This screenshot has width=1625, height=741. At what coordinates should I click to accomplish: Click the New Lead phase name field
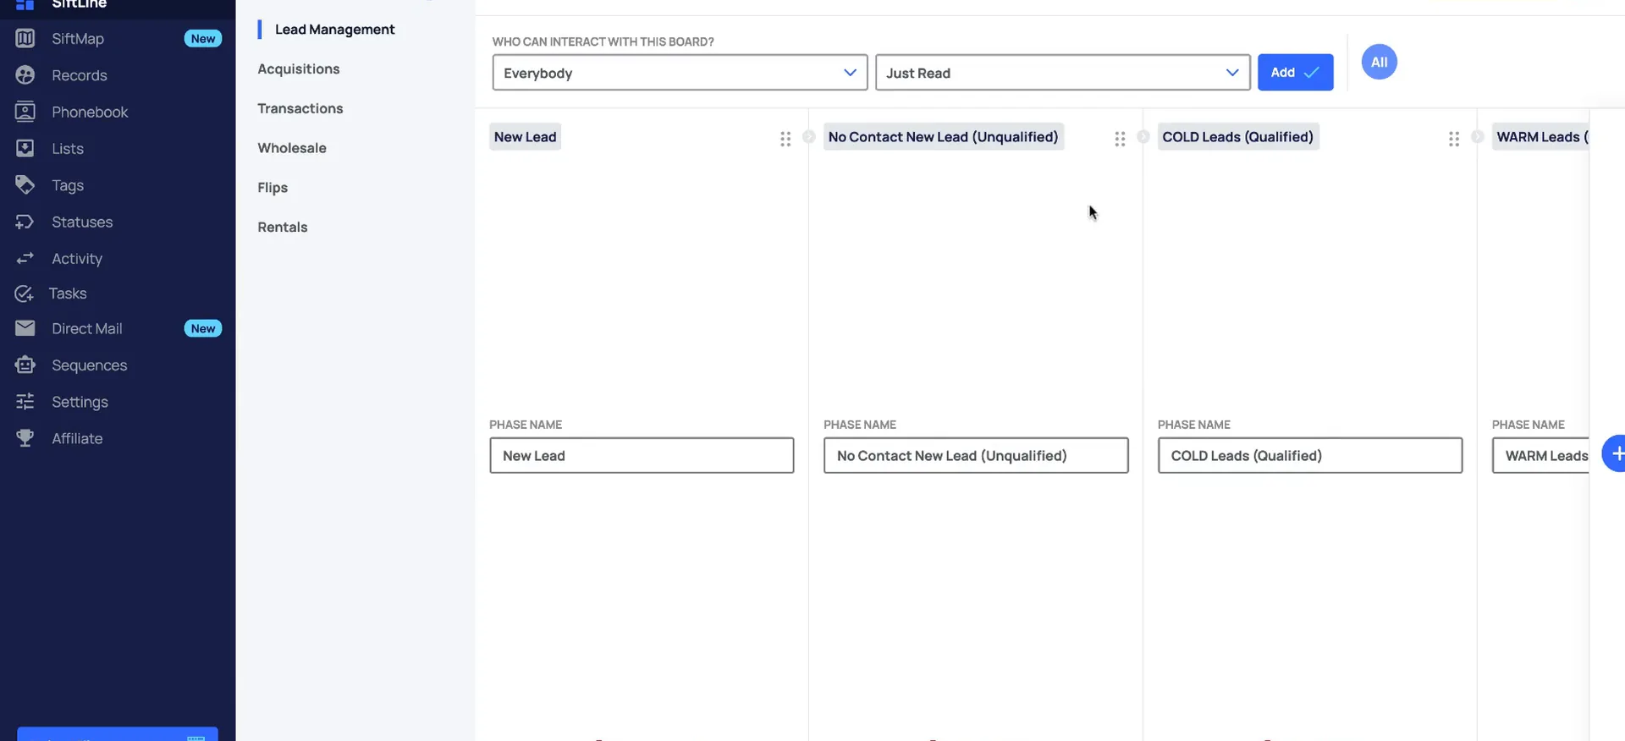[x=642, y=455]
